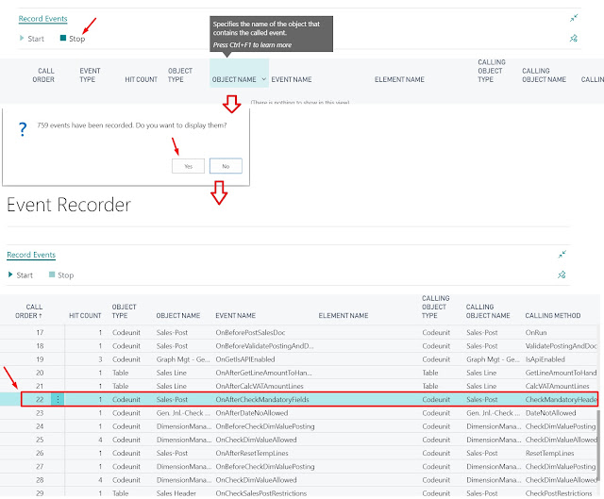Select the OnAfterResetTempLines event cell
604x499 pixels.
pos(252,453)
